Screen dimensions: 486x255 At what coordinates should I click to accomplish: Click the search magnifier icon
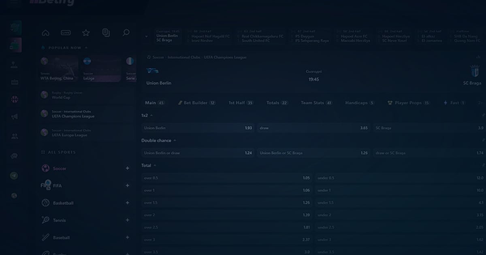tap(126, 33)
